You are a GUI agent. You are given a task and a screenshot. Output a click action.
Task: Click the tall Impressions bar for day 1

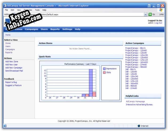(x=91, y=83)
